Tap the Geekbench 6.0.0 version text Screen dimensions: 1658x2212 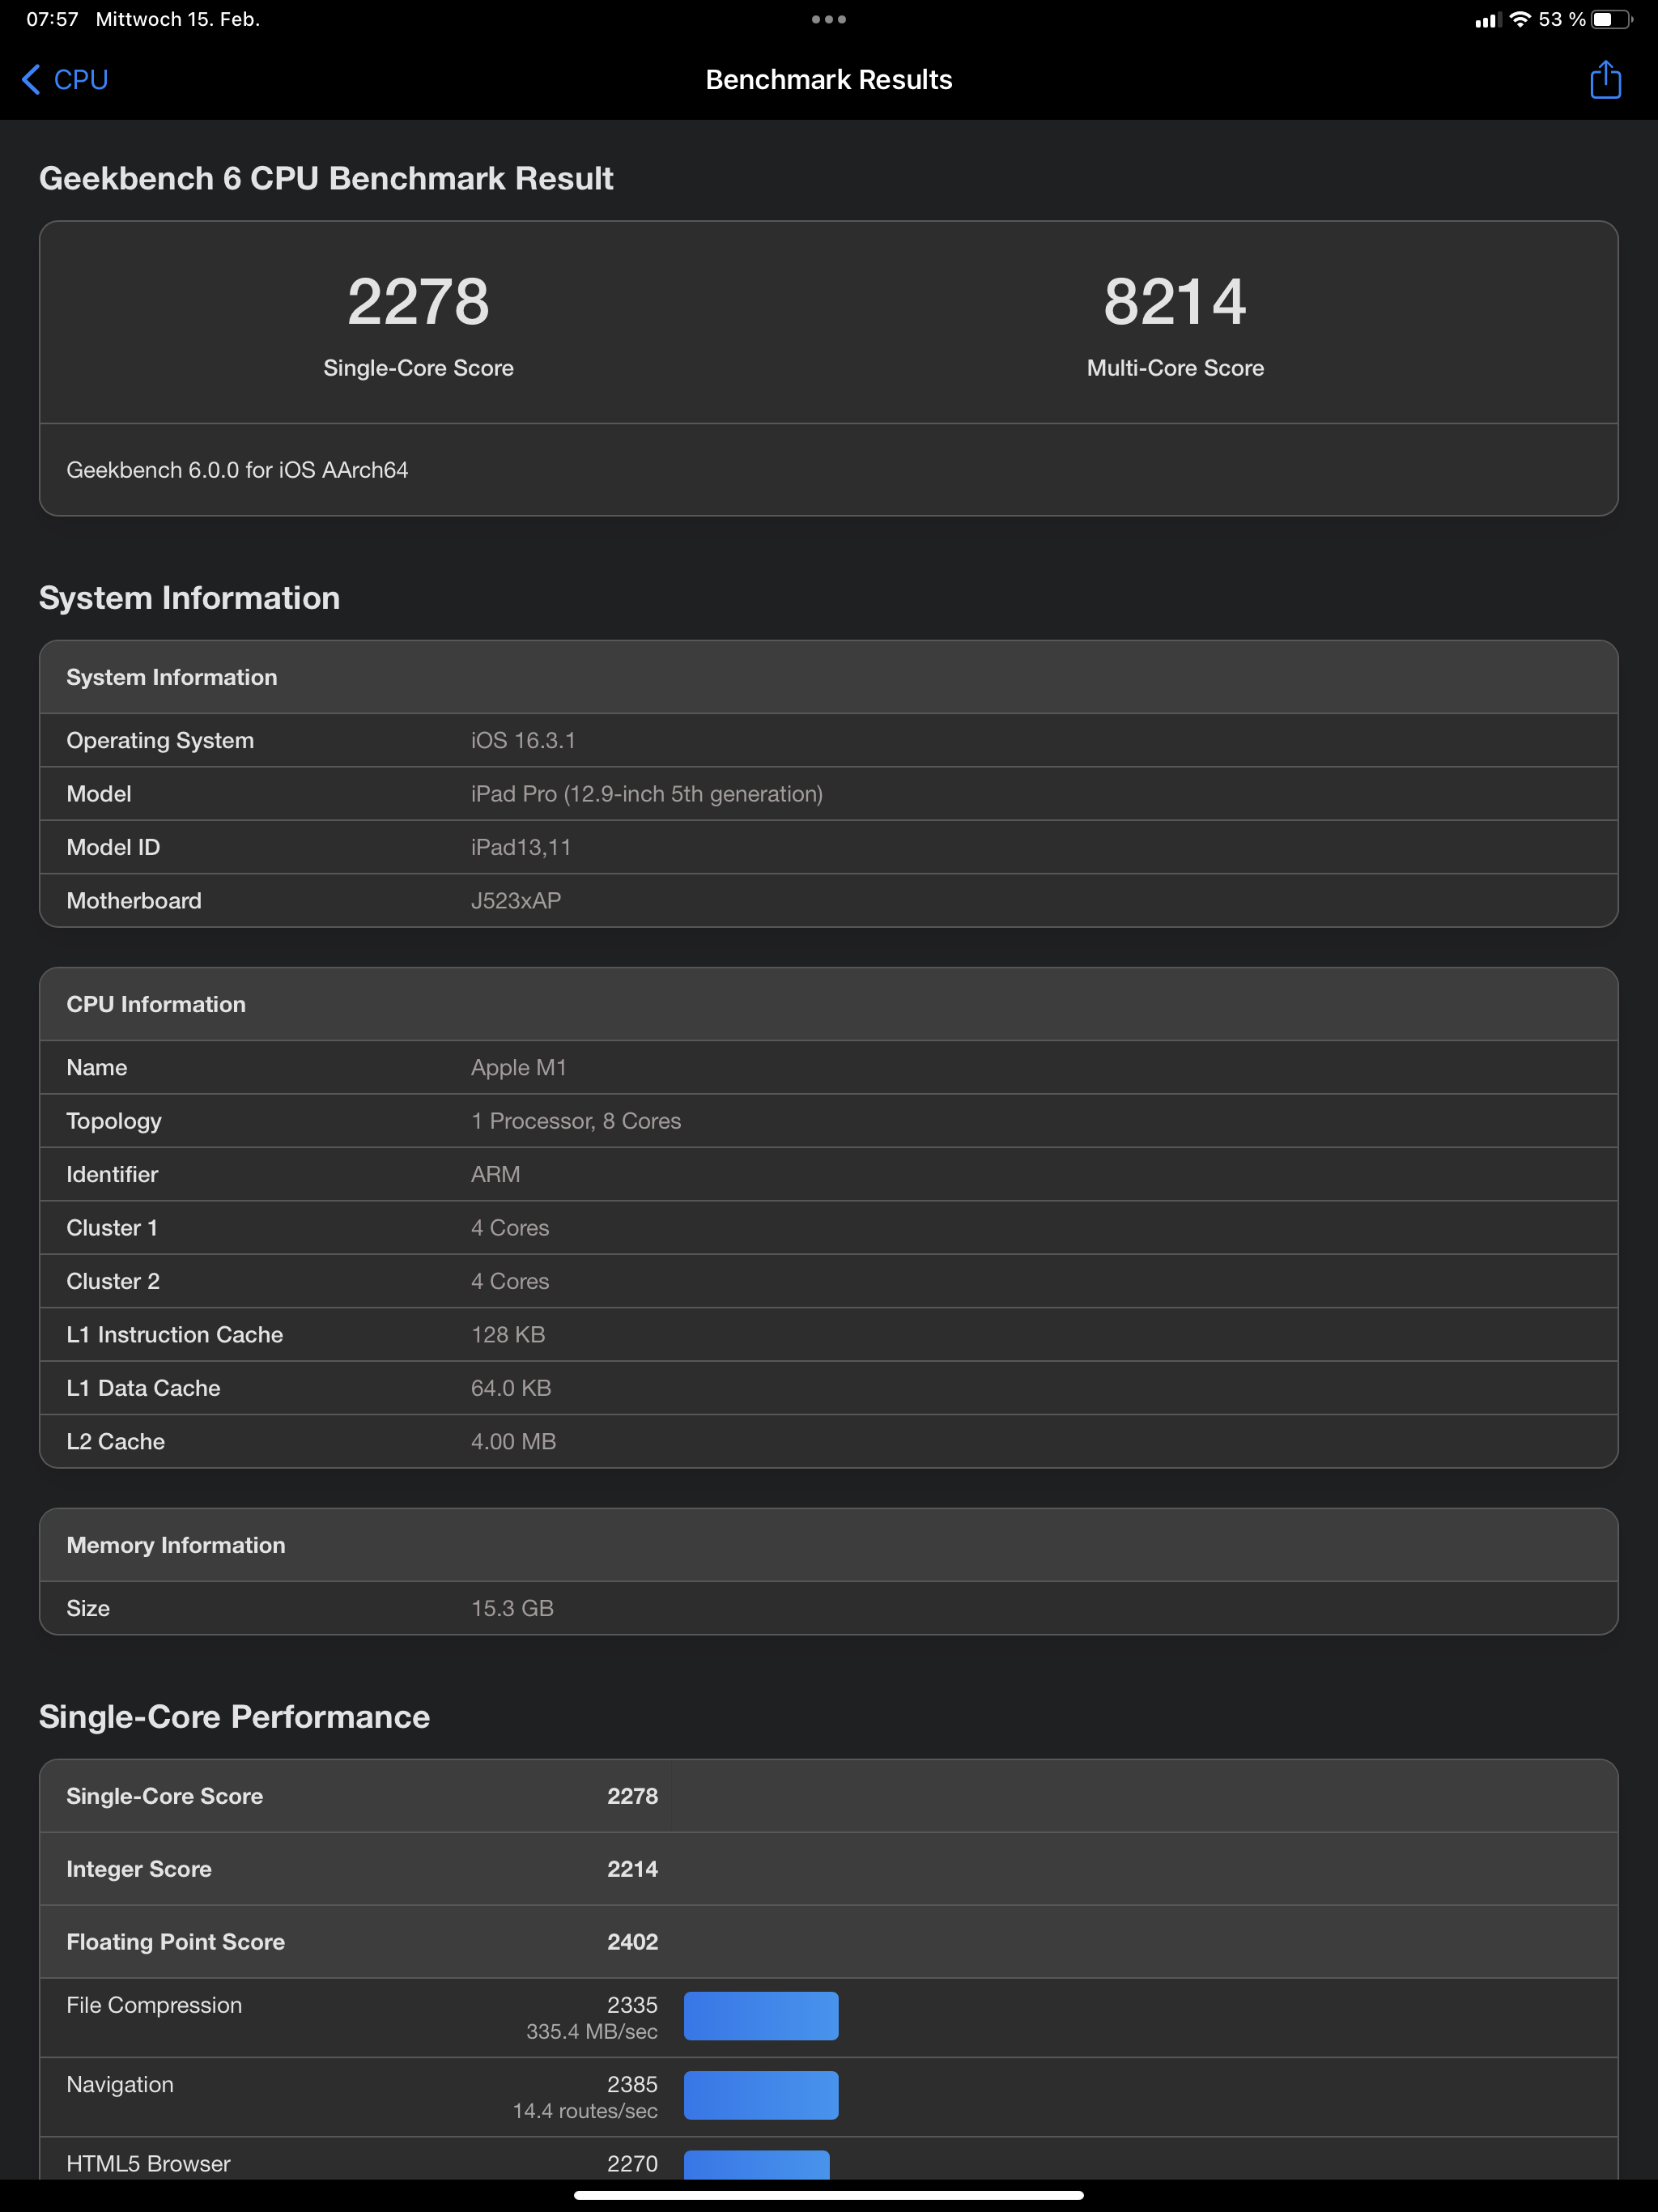(x=237, y=470)
